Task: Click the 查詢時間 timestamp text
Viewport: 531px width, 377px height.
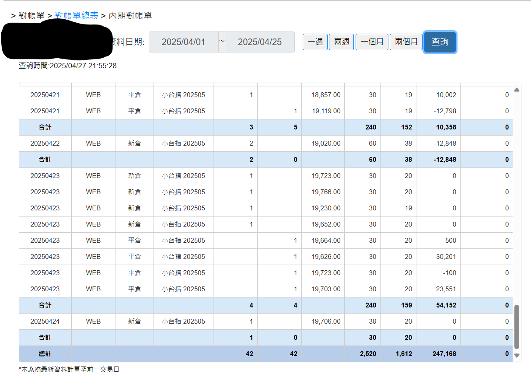Action: [68, 66]
